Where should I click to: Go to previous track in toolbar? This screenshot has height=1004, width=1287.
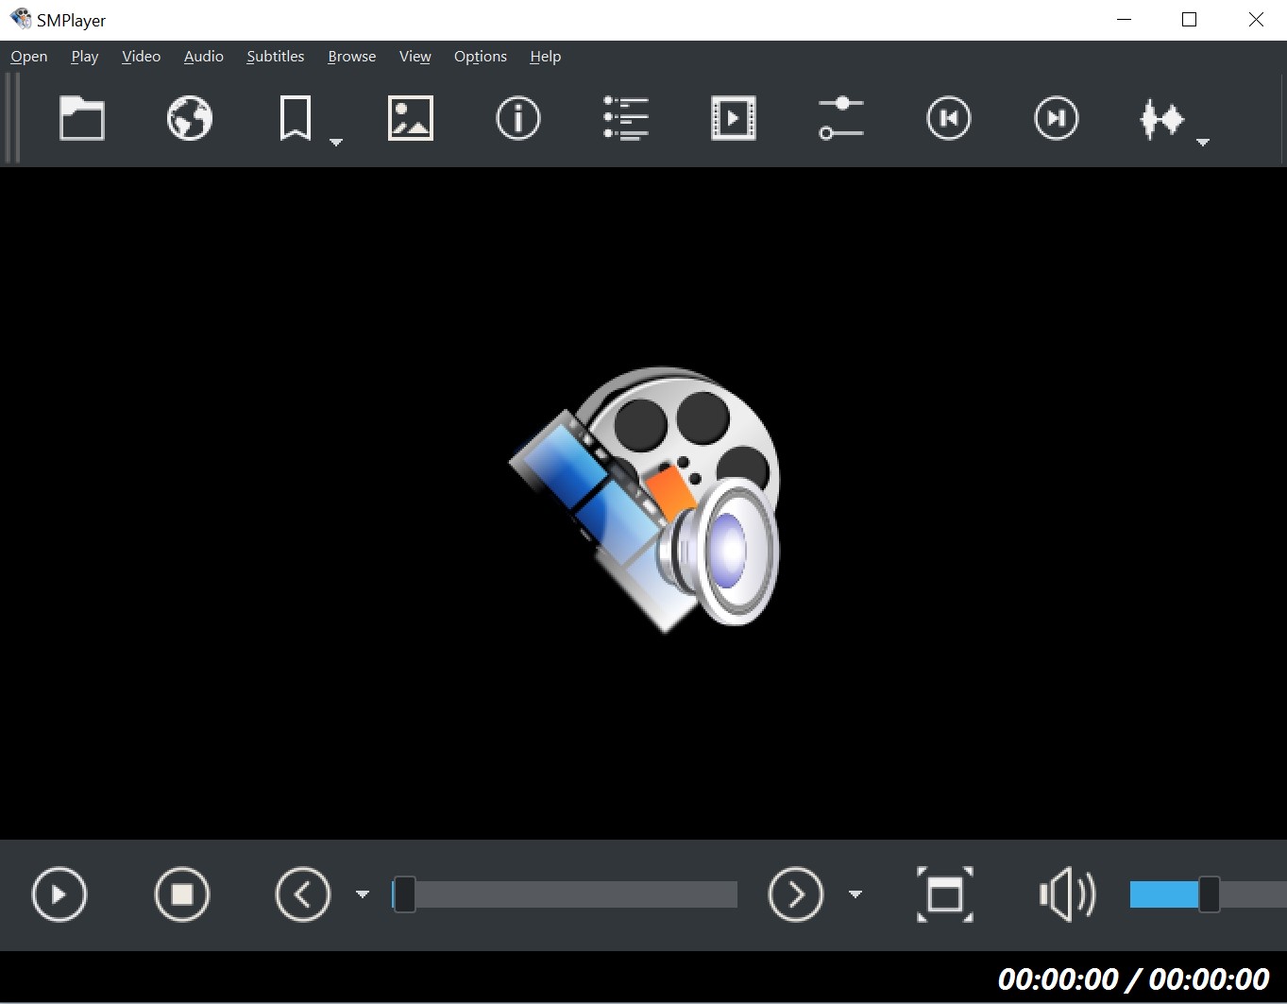tap(949, 119)
